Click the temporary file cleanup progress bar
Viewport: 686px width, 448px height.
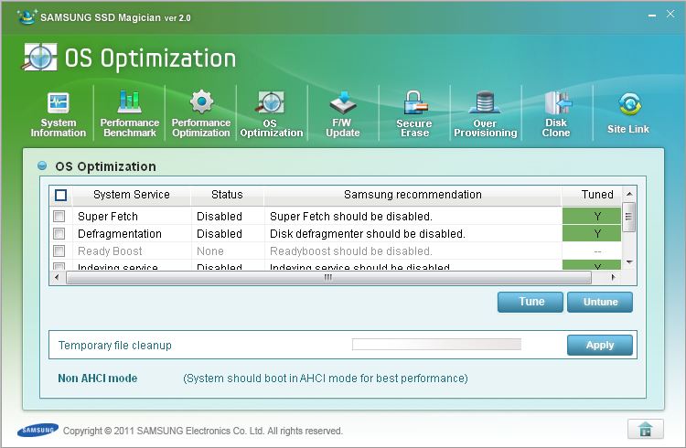[436, 345]
